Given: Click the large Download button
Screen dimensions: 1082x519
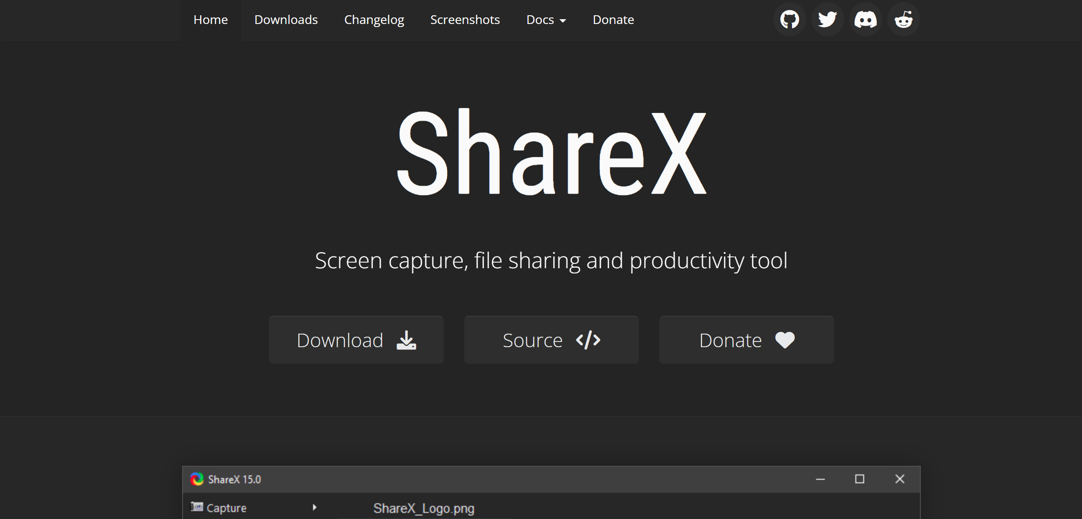Looking at the screenshot, I should tap(356, 340).
